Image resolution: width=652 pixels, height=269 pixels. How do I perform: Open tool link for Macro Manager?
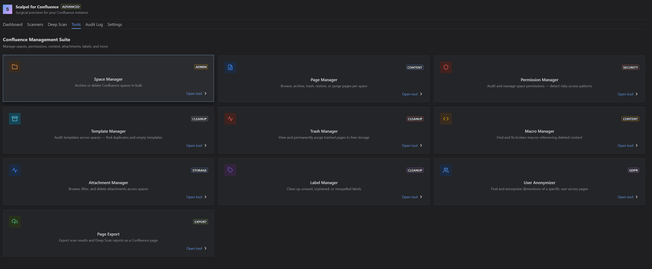point(628,146)
